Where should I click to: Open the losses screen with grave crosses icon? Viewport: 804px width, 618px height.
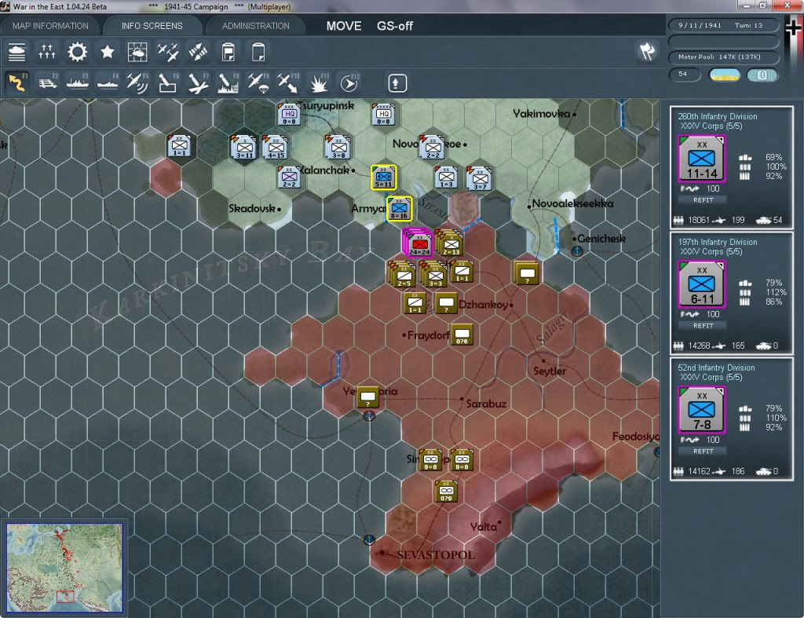46,52
